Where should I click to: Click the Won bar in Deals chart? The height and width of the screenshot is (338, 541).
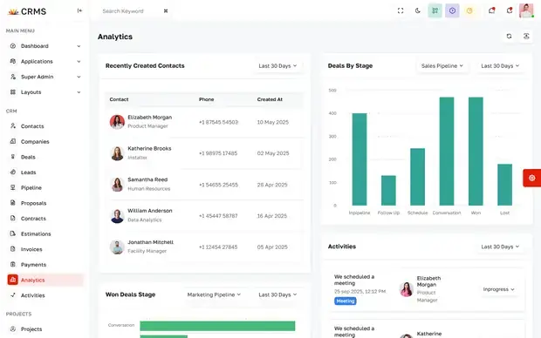[476, 152]
